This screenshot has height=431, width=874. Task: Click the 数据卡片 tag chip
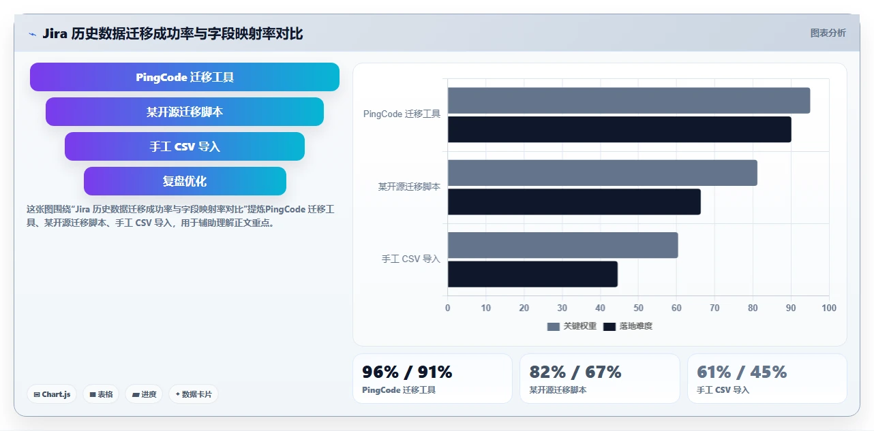pyautogui.click(x=194, y=394)
